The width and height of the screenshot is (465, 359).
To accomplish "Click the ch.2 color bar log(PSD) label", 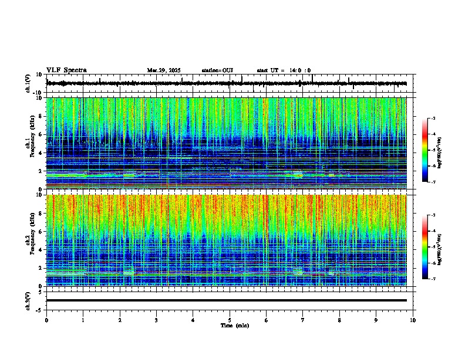I will click(x=439, y=249).
